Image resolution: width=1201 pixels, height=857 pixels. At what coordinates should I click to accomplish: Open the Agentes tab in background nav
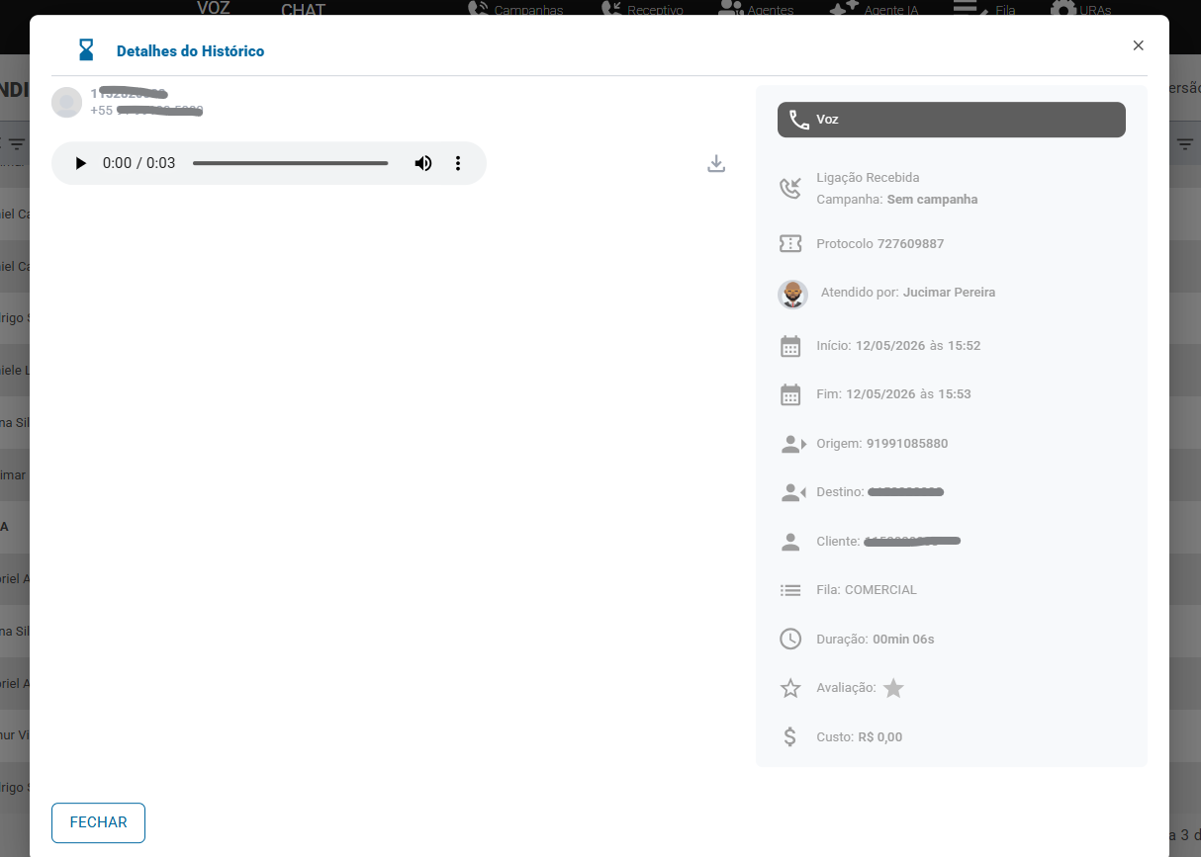756,8
